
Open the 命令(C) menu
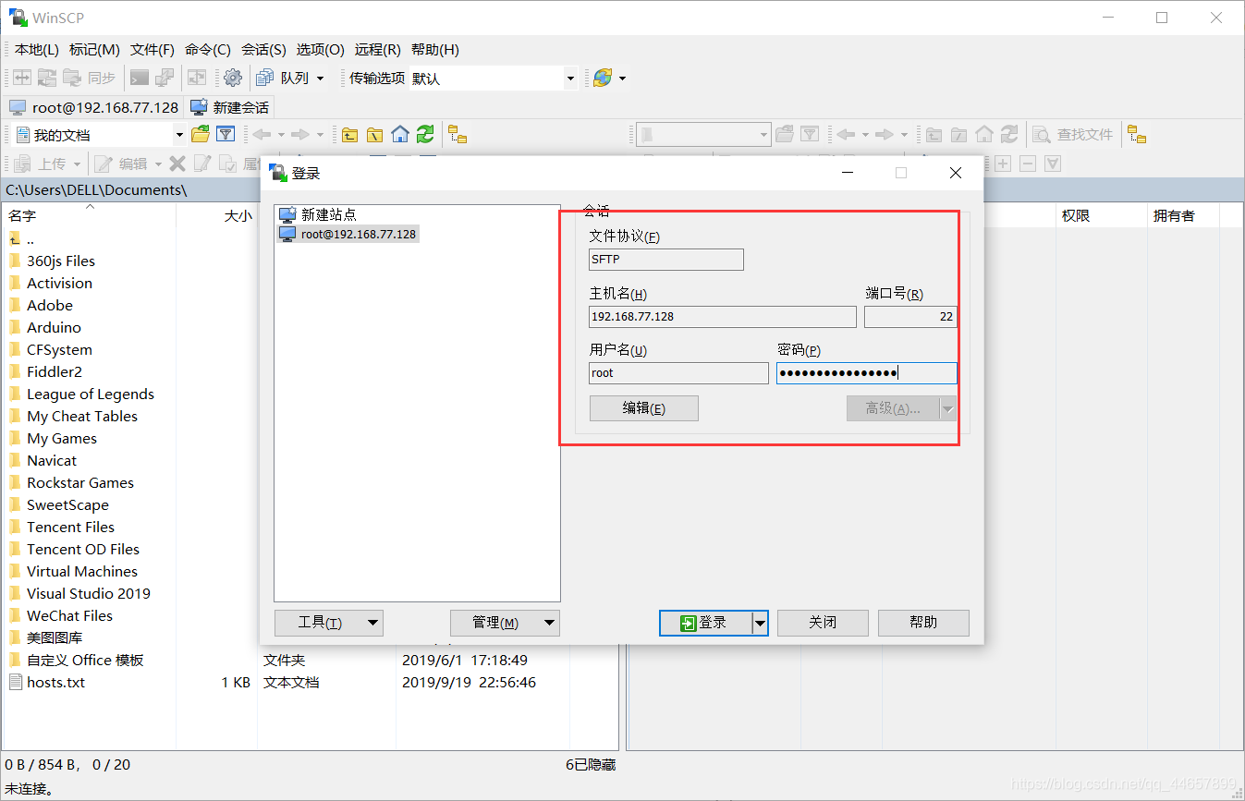pyautogui.click(x=208, y=50)
